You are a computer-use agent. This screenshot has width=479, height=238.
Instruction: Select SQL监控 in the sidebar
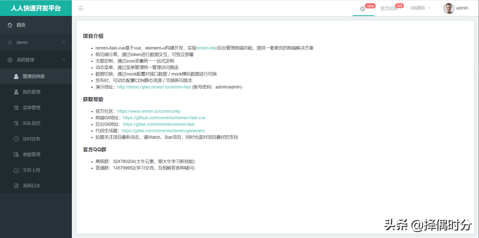(31, 123)
